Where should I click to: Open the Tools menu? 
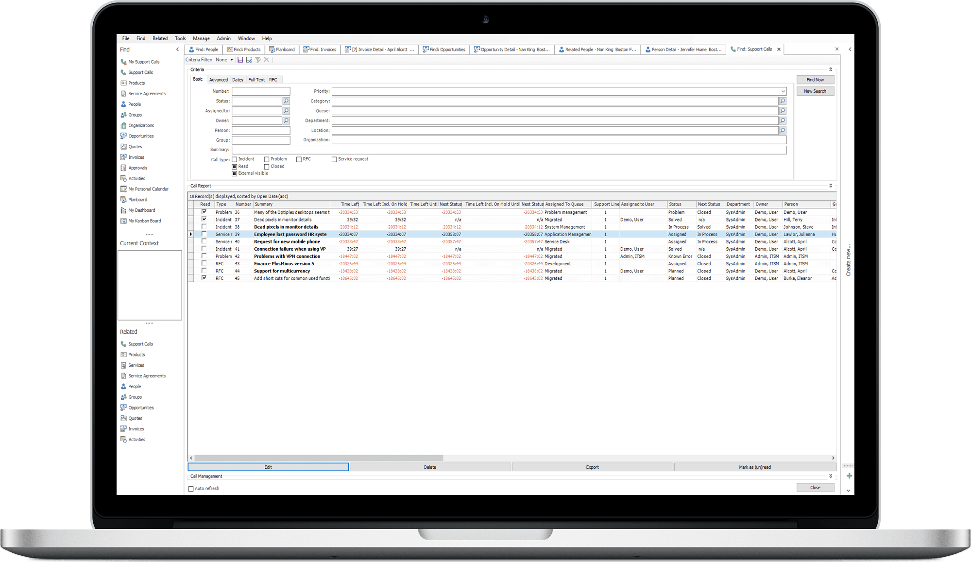[180, 38]
